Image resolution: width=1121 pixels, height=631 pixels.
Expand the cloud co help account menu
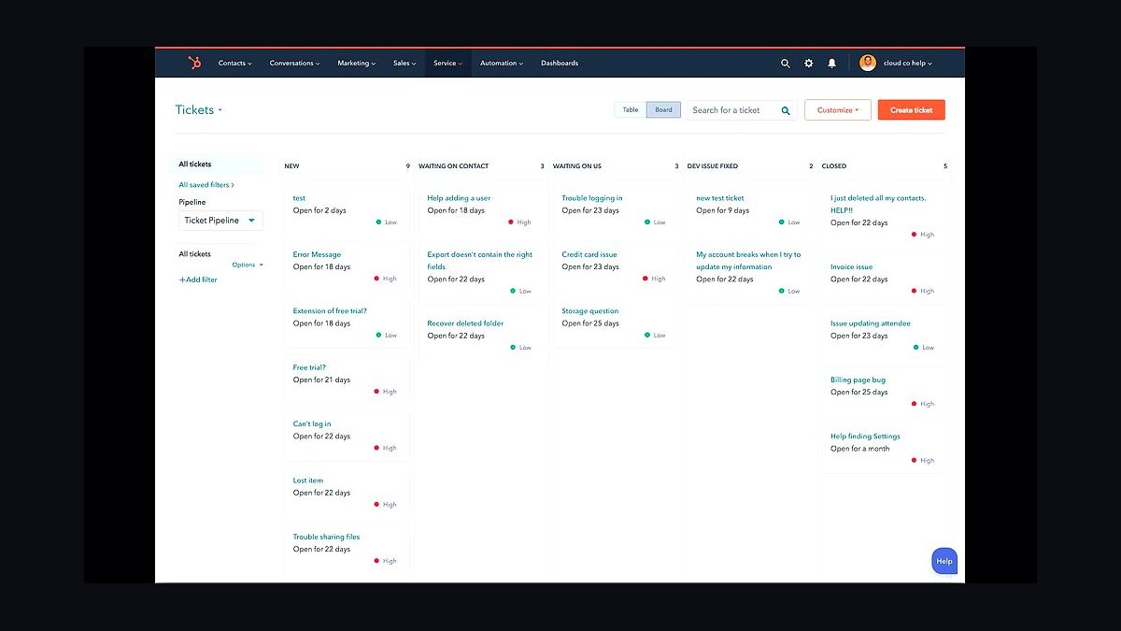tap(908, 64)
